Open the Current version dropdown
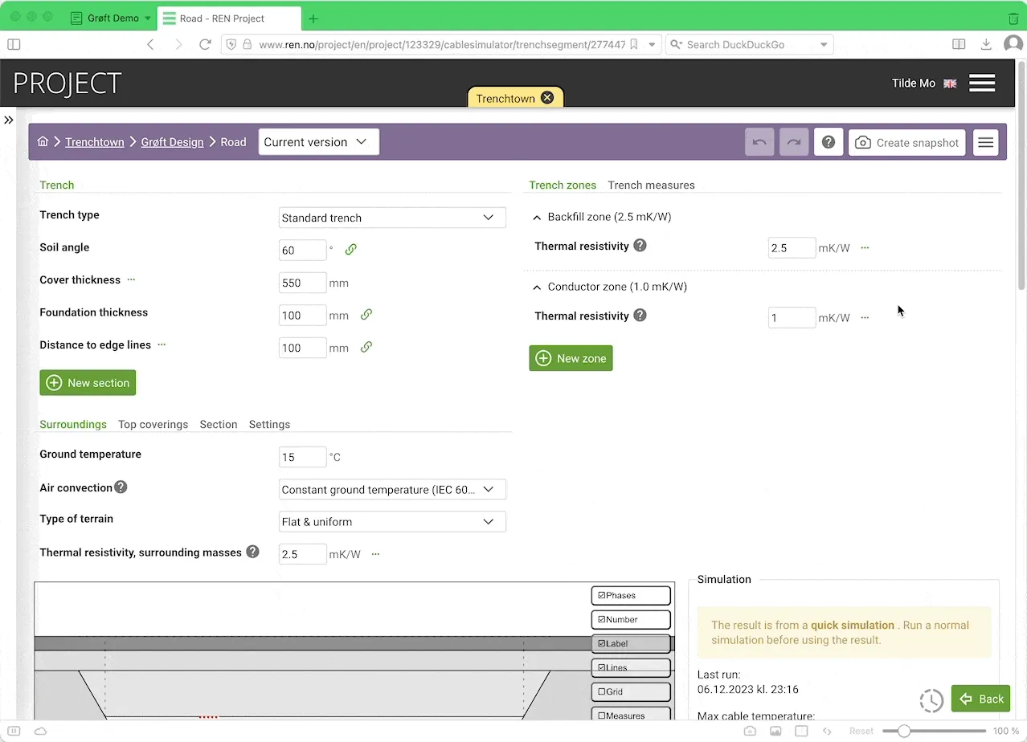This screenshot has height=742, width=1027. pos(318,142)
